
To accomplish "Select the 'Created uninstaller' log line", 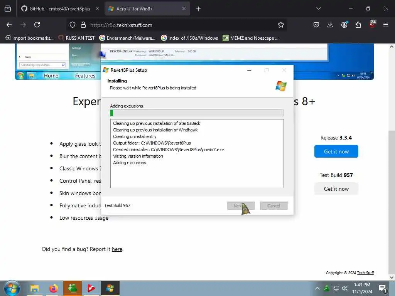I will (169, 150).
